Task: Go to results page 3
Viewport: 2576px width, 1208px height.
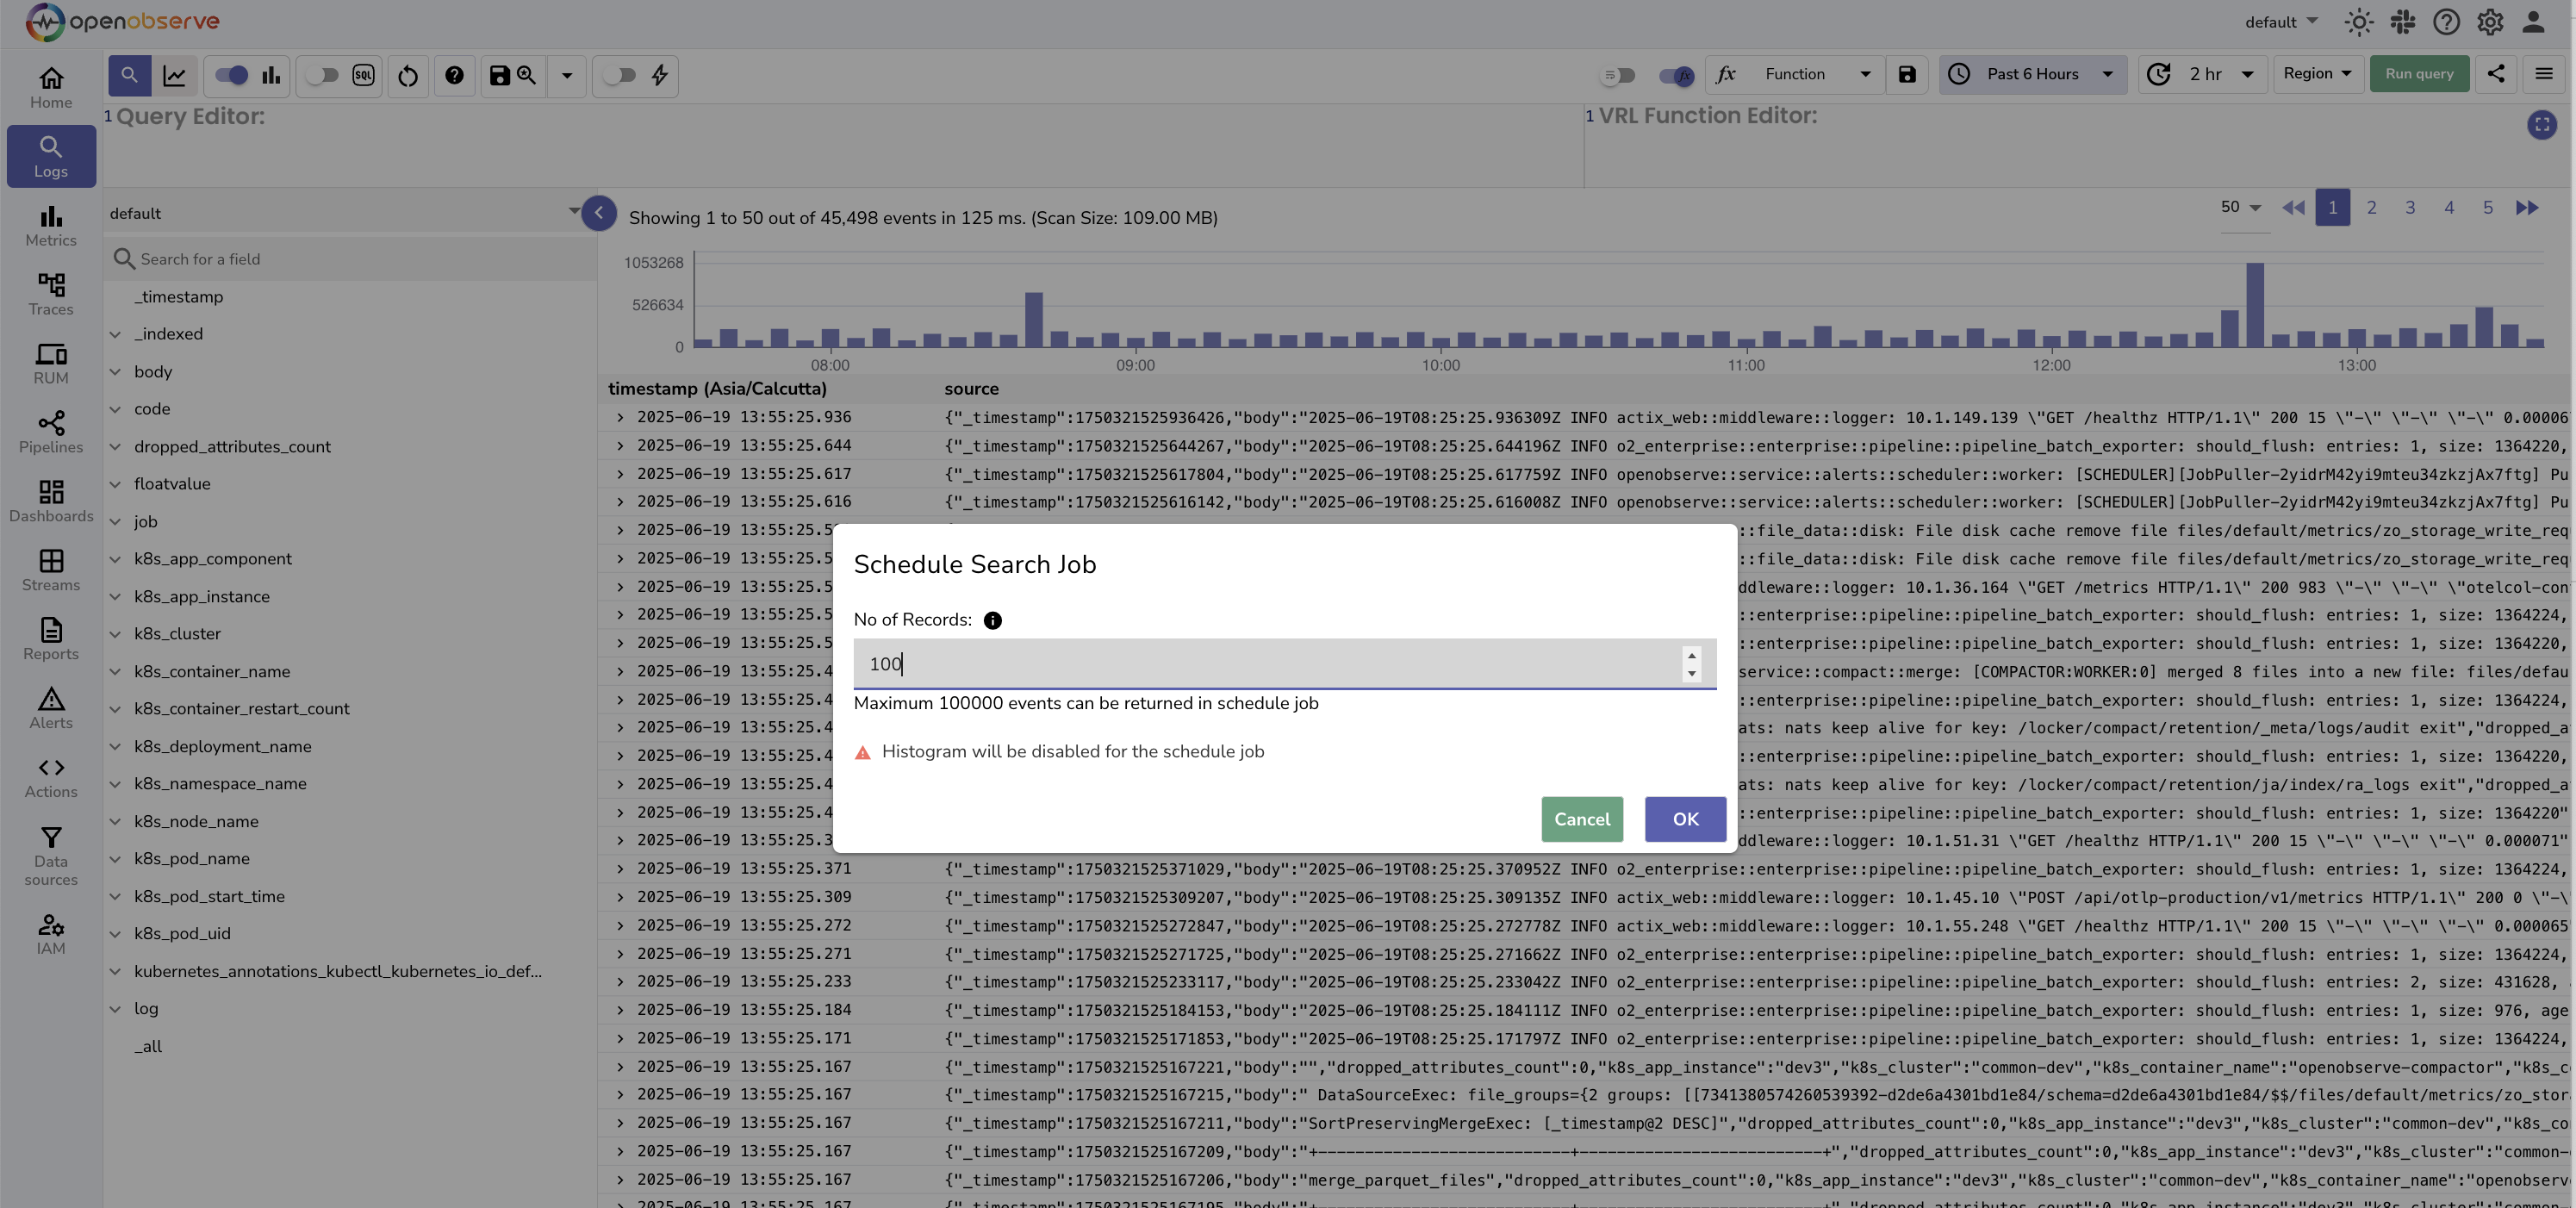Action: coord(2410,207)
